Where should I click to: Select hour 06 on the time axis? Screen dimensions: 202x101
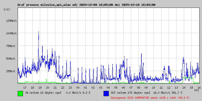point(123,87)
